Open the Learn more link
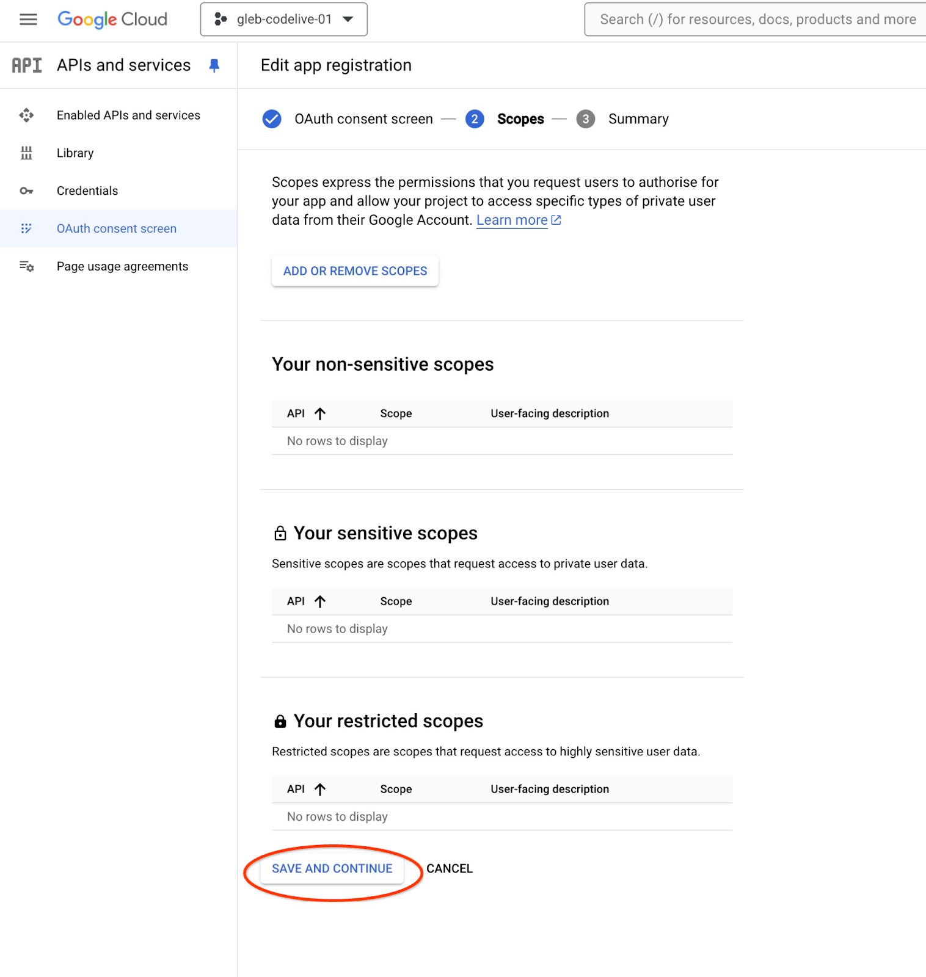 pyautogui.click(x=512, y=220)
